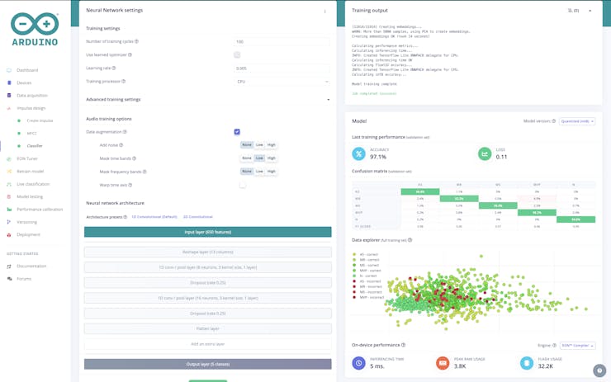This screenshot has height=382, width=611.
Task: Click help icon next to Number of training cycles
Action: [x=136, y=41]
